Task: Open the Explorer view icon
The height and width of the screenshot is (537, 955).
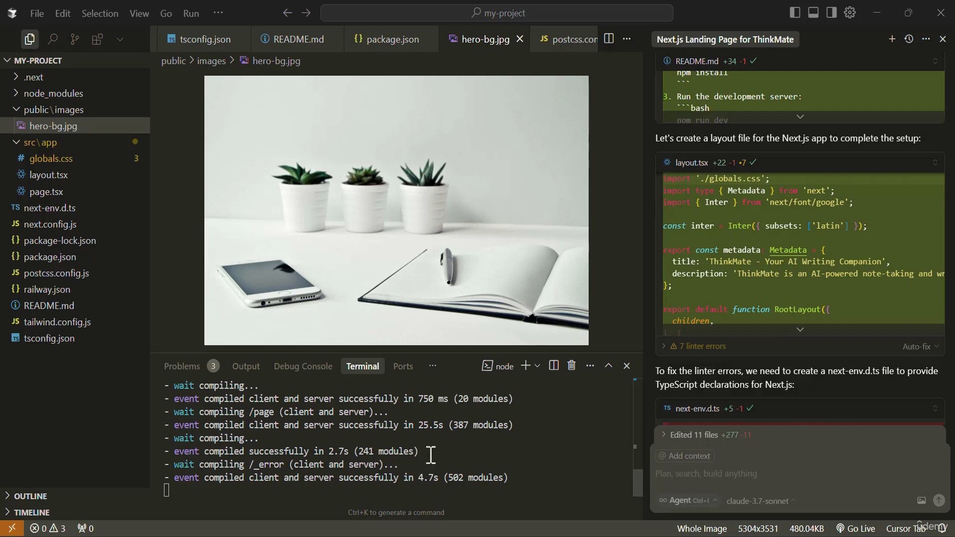Action: coord(29,39)
